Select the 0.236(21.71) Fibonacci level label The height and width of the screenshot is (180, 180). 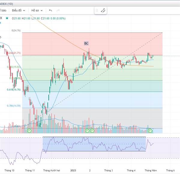tap(14, 53)
